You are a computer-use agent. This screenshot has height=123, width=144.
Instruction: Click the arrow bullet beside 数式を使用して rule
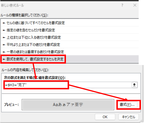click(4, 59)
